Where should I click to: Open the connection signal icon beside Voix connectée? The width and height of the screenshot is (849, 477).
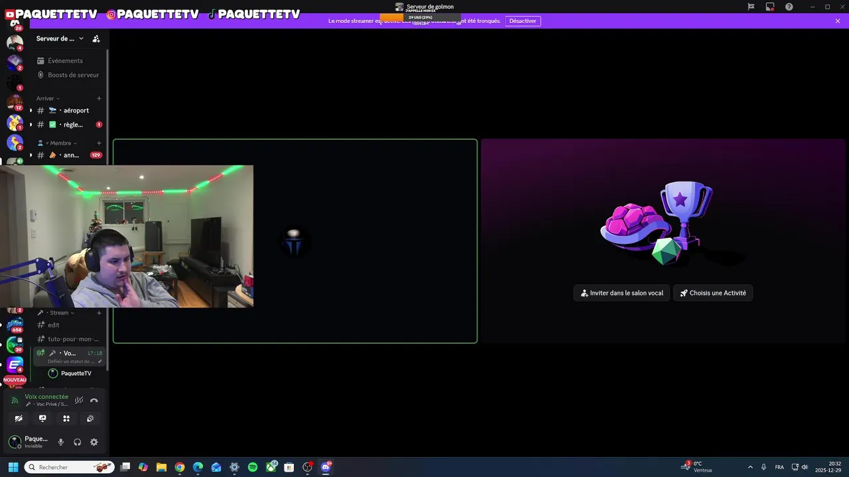15,400
